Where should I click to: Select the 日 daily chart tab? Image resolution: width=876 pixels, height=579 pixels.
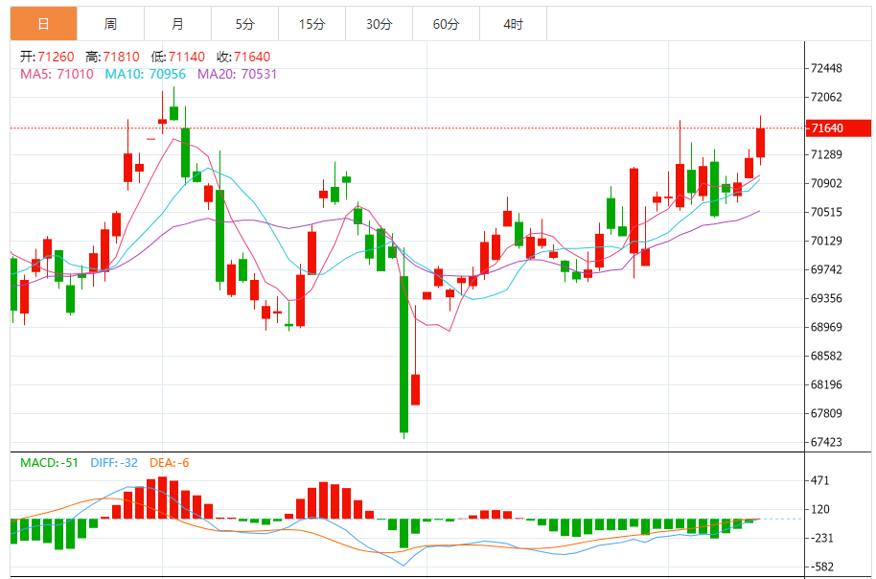click(x=43, y=24)
